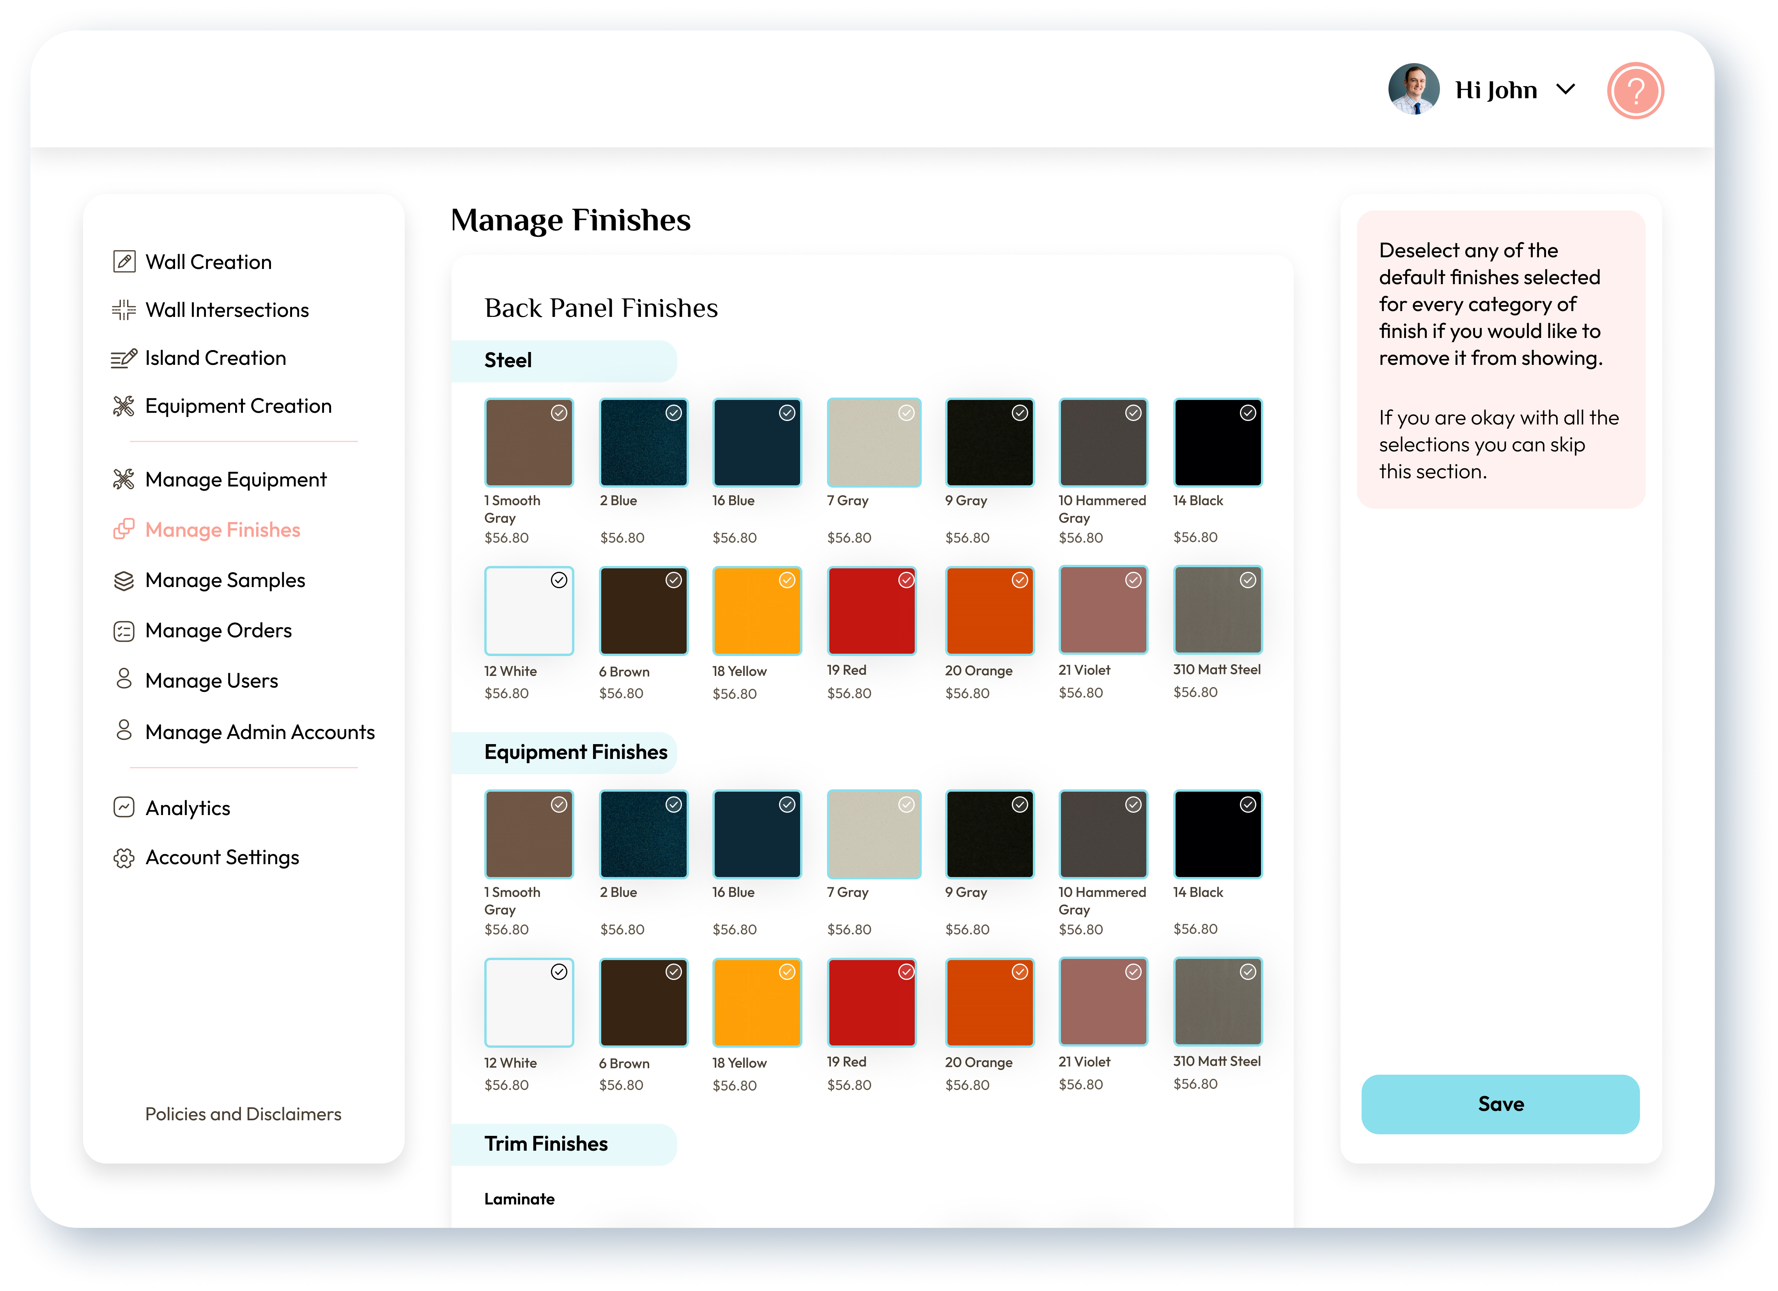This screenshot has width=1778, height=1291.
Task: Select Equipment Finishes 1 Smooth Gray swatch
Action: tap(528, 834)
